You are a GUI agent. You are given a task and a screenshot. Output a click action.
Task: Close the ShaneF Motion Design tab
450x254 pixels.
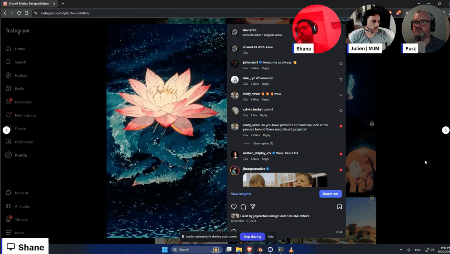[55, 3]
